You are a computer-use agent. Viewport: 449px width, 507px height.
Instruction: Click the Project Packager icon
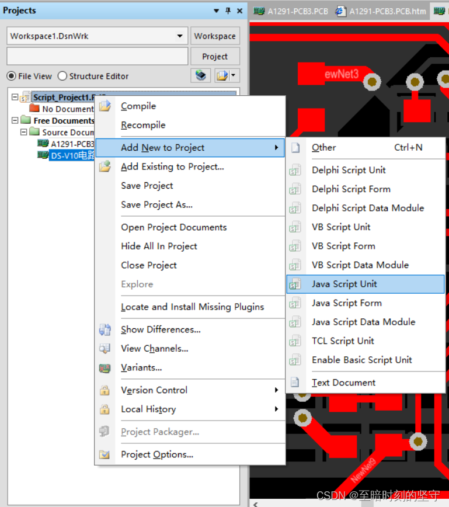click(x=105, y=431)
